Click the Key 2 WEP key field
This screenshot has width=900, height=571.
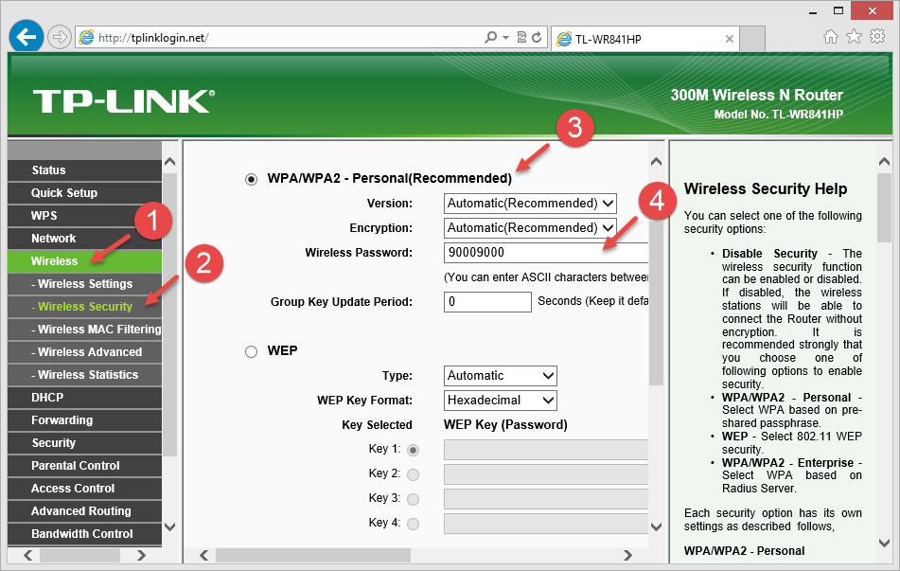(546, 474)
